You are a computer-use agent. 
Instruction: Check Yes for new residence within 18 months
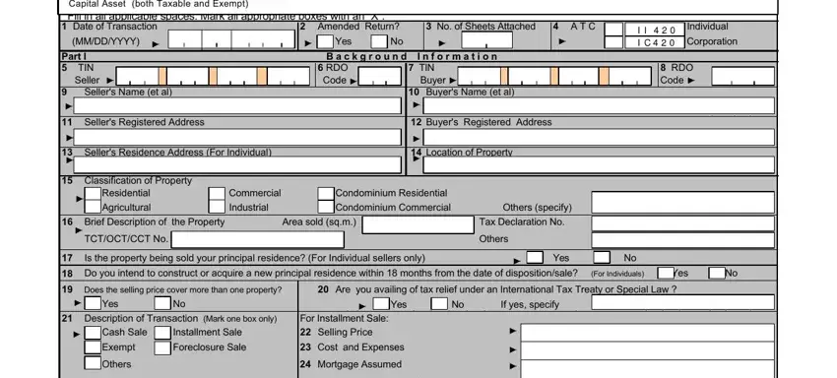(x=666, y=273)
